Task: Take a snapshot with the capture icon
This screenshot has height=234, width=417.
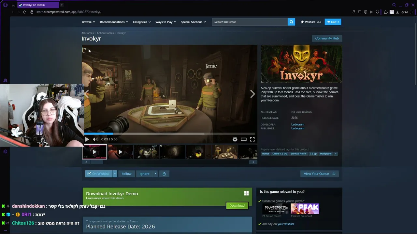Action: [360, 12]
